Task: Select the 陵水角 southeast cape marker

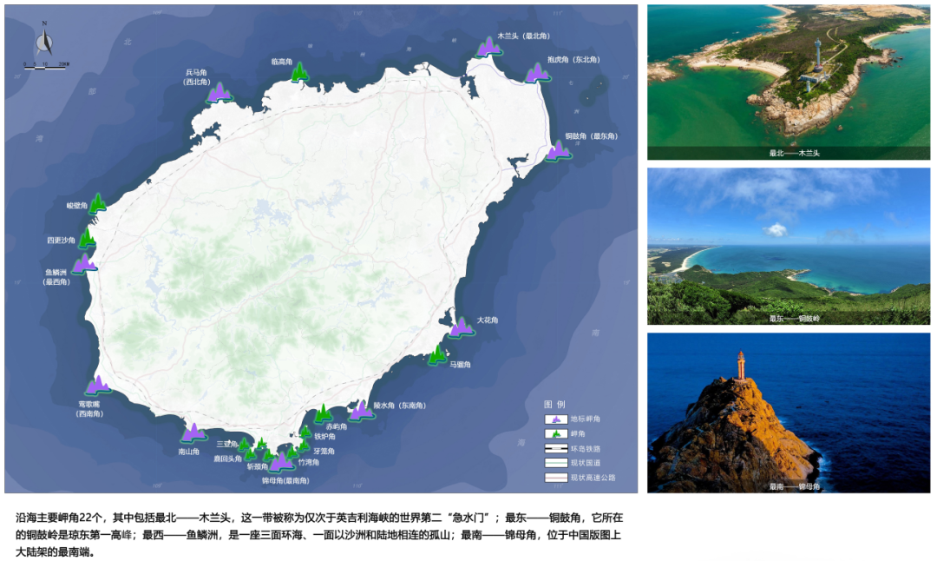Action: tap(361, 410)
